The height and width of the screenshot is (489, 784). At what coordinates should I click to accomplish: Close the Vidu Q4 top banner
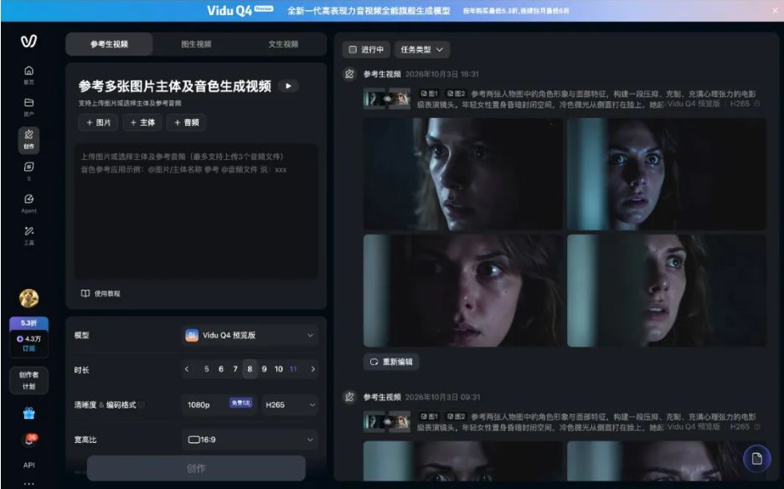coord(775,11)
